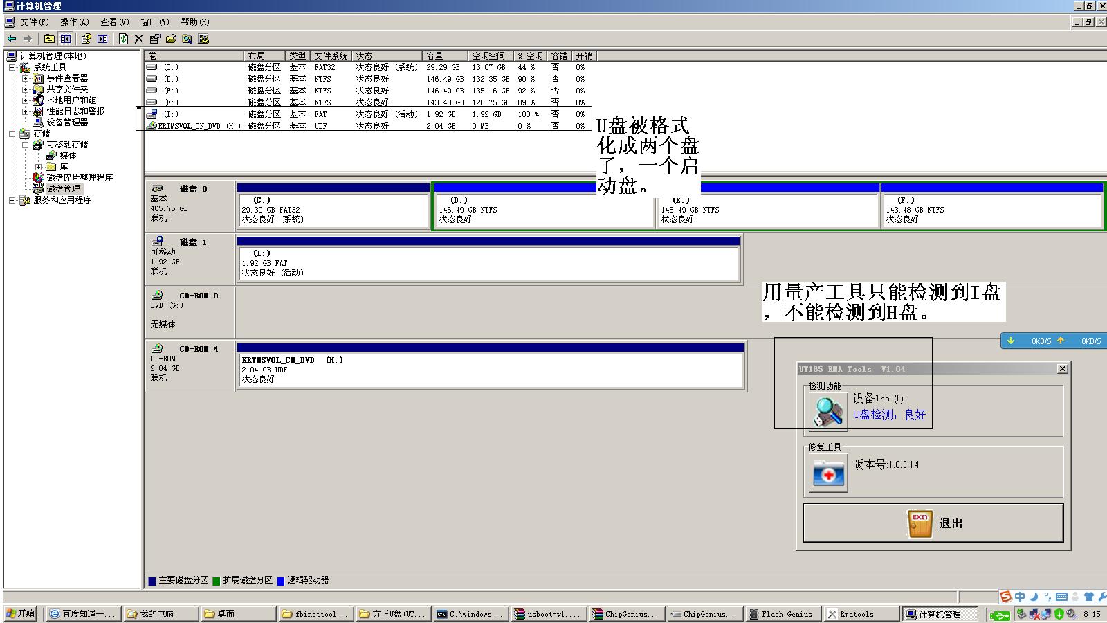Click the back arrow in toolbar
The image size is (1107, 623).
[12, 39]
